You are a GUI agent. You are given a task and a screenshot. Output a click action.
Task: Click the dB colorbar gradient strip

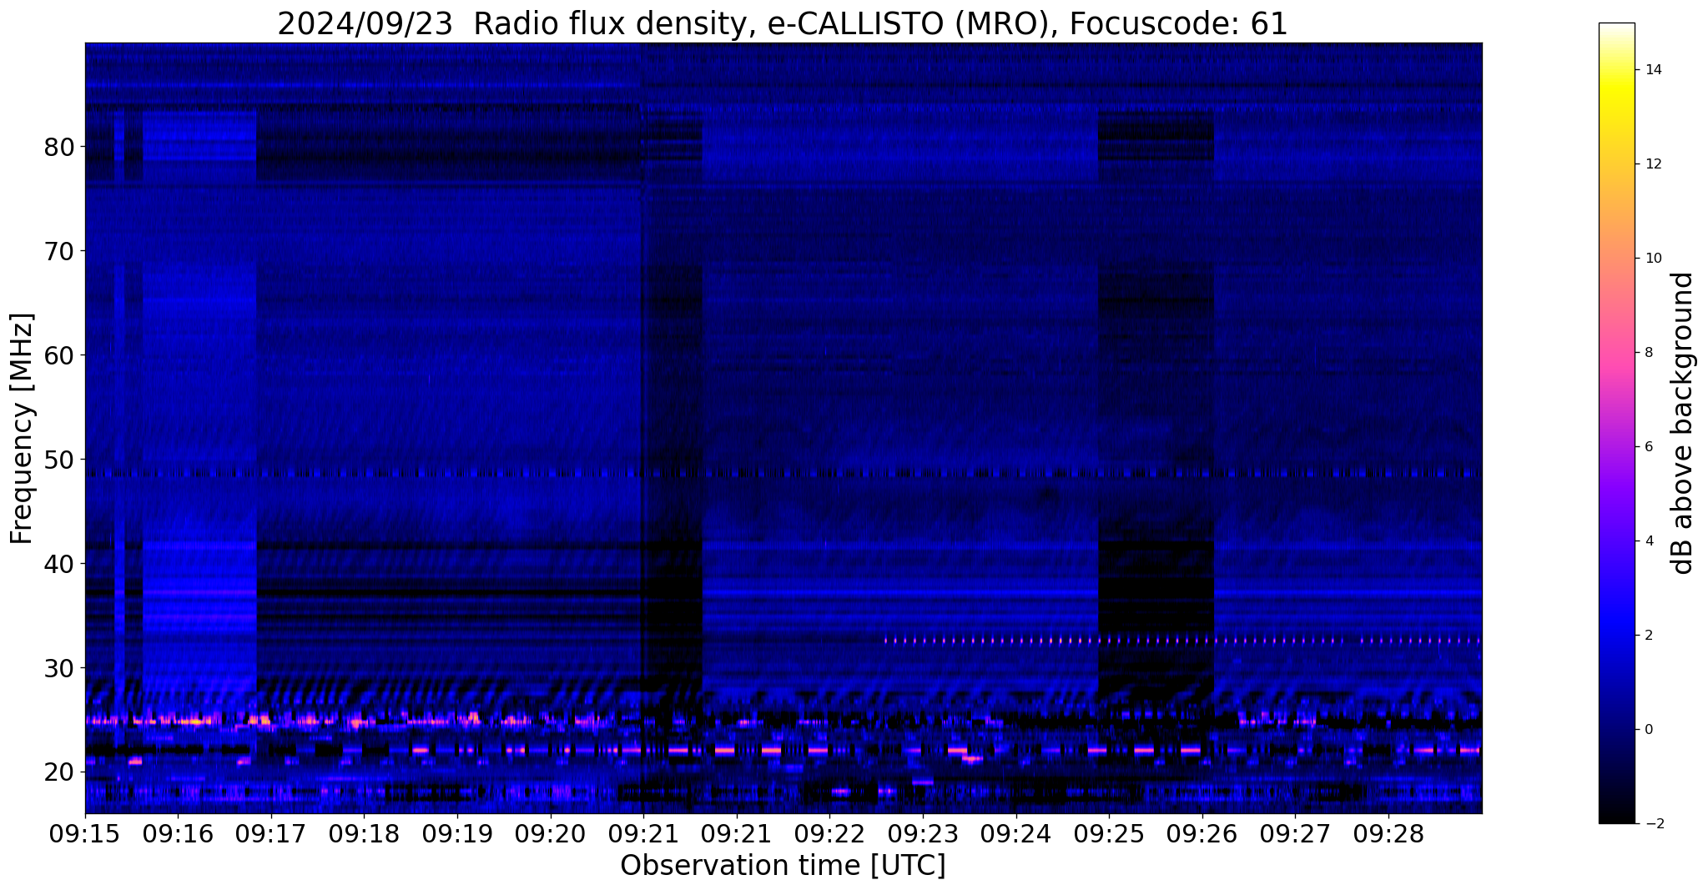coord(1616,423)
